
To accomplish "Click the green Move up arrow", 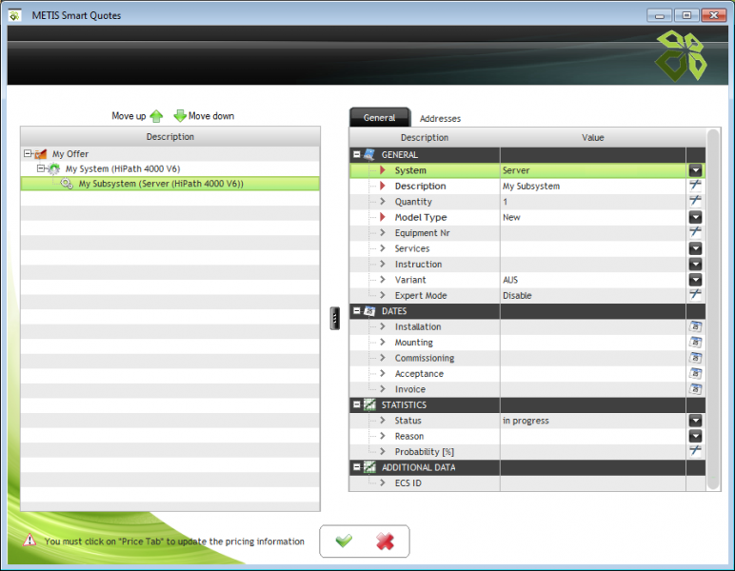I will [x=156, y=116].
